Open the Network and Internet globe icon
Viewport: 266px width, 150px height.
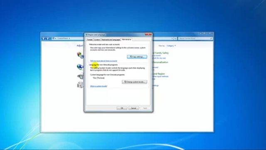coord(80,67)
